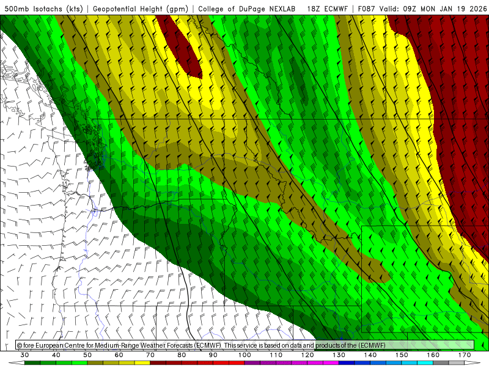Click the 'Valid: 09Z MON JAN 19 2026' text

[433, 9]
